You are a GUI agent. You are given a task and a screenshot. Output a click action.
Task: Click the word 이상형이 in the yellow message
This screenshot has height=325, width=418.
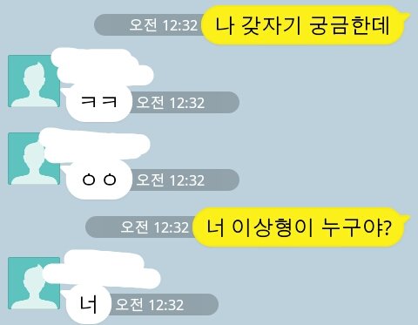click(x=273, y=227)
